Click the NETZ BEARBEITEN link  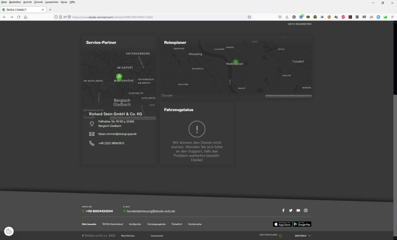coord(300,24)
